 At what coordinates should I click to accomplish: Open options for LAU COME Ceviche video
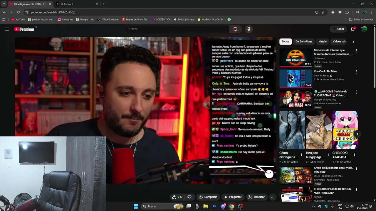(357, 92)
